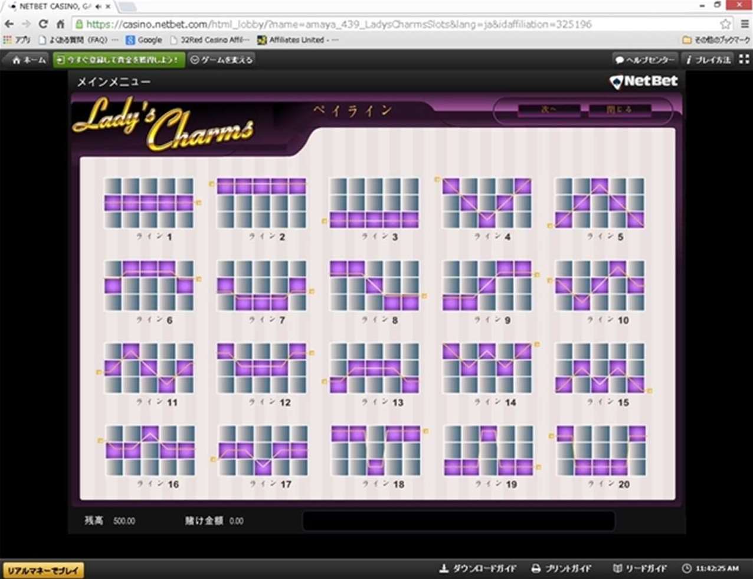Click the ライン 8 payline diagram
The width and height of the screenshot is (753, 579).
point(374,285)
